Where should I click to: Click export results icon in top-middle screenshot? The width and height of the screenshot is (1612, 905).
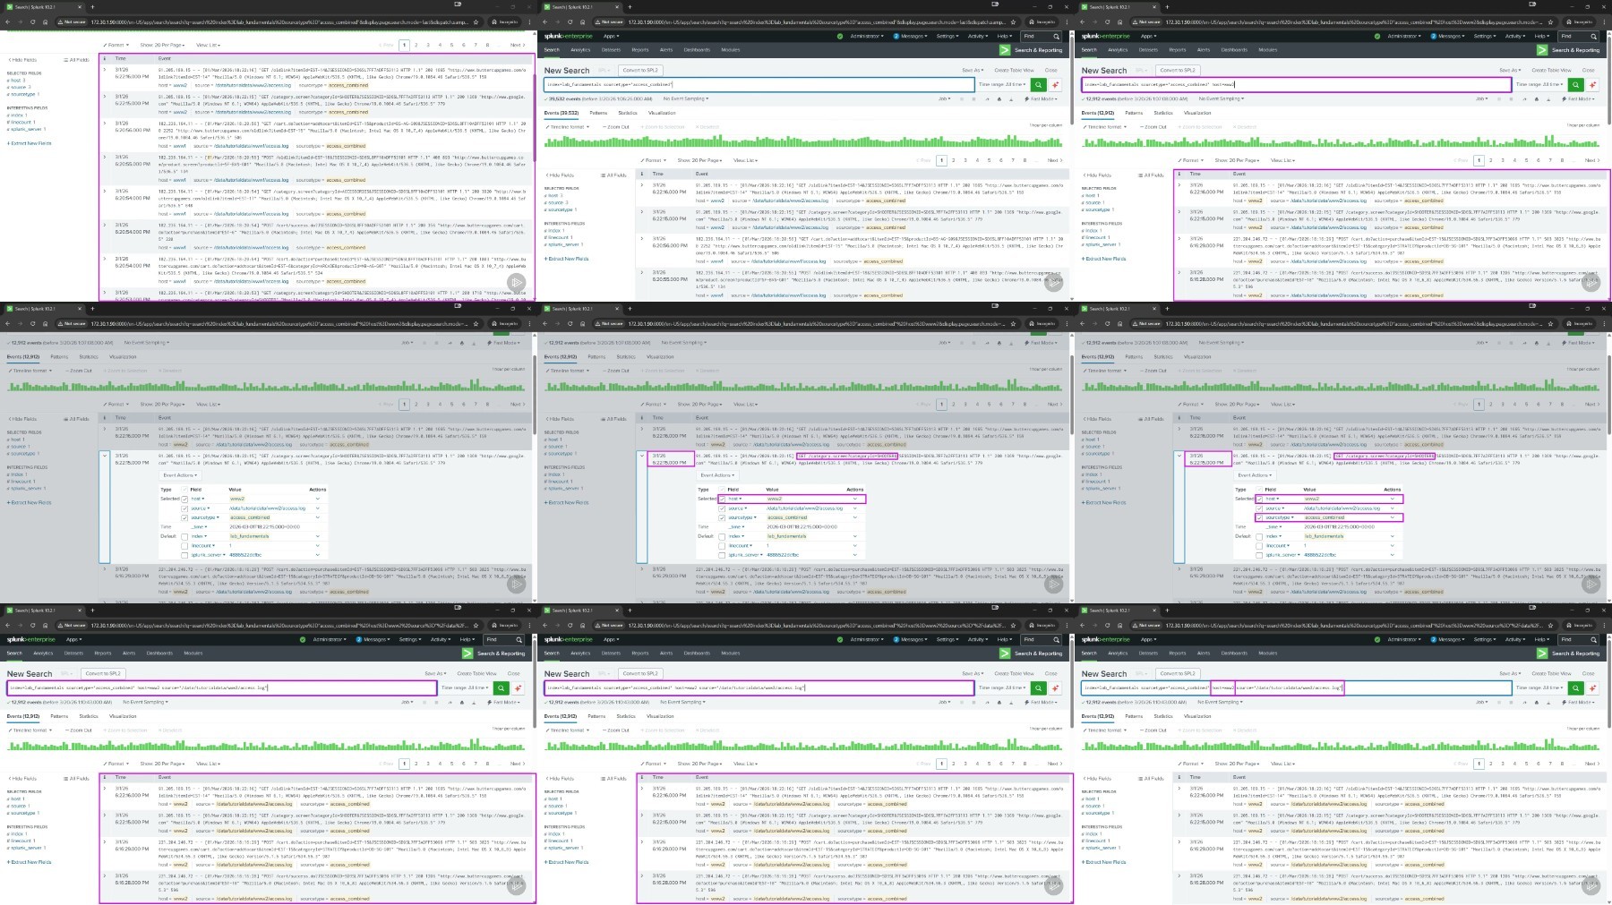tap(1009, 98)
